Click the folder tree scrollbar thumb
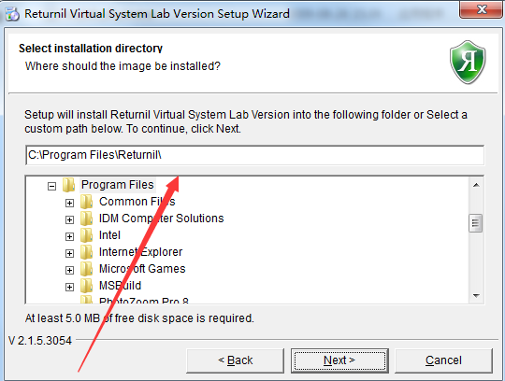Screen dimensions: 505x381 476,223
